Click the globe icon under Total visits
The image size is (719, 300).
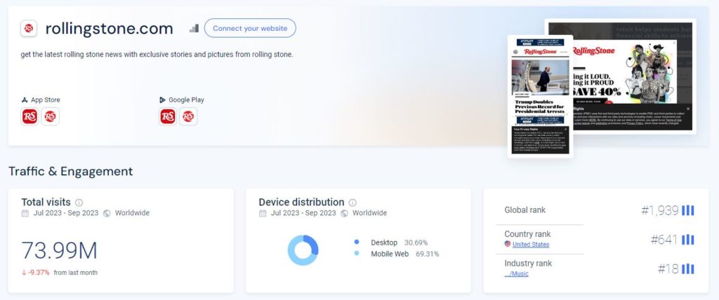pos(107,214)
